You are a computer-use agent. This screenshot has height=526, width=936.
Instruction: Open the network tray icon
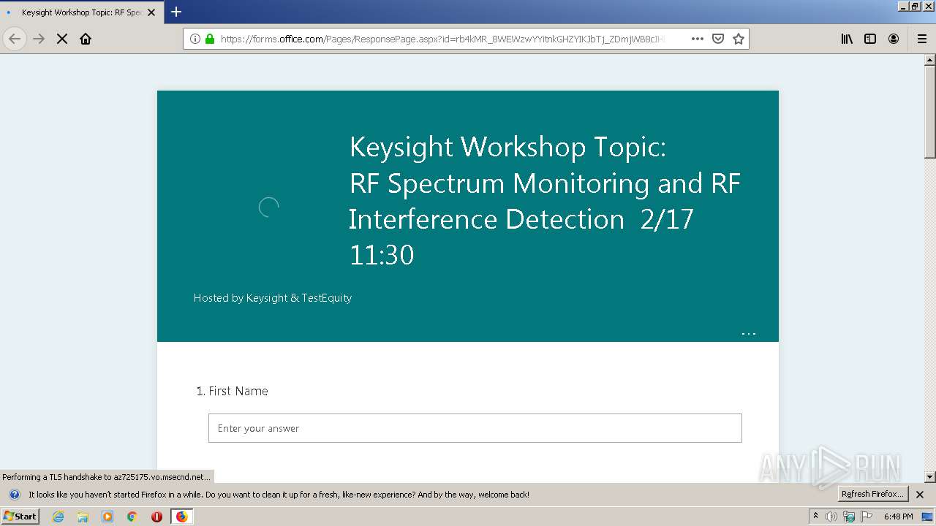849,517
